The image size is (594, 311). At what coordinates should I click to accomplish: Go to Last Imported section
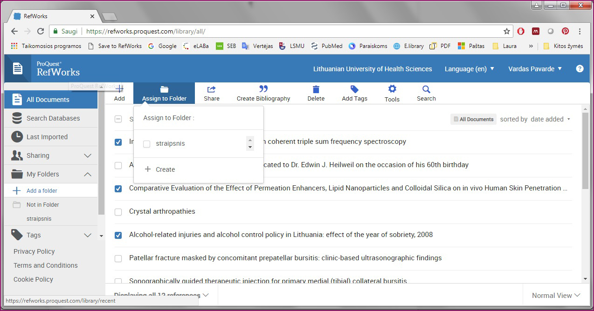tap(47, 137)
